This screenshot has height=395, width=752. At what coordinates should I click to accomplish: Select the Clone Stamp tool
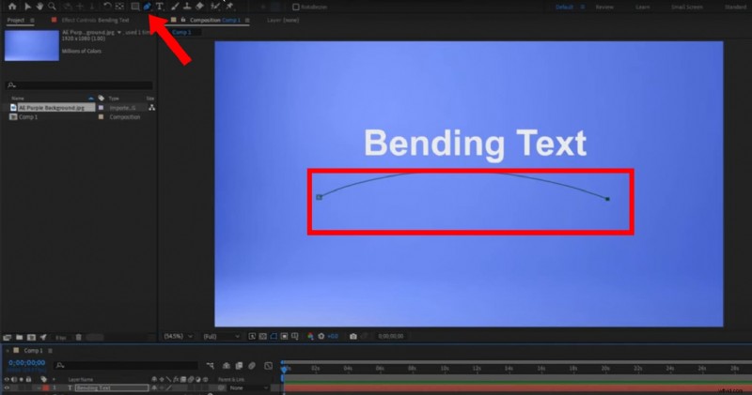coord(187,7)
